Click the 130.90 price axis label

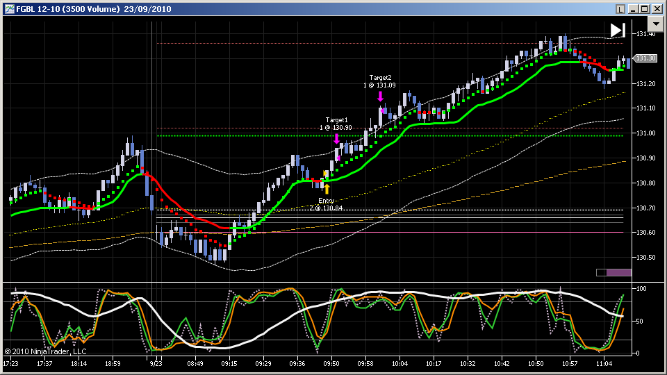click(x=645, y=158)
